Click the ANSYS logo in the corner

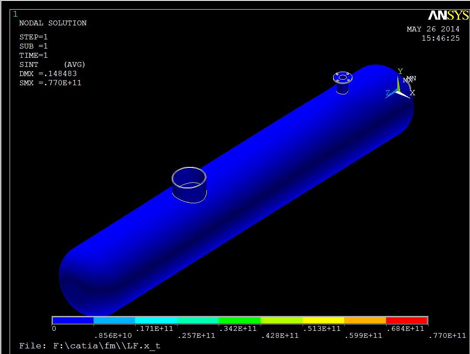[x=449, y=15]
